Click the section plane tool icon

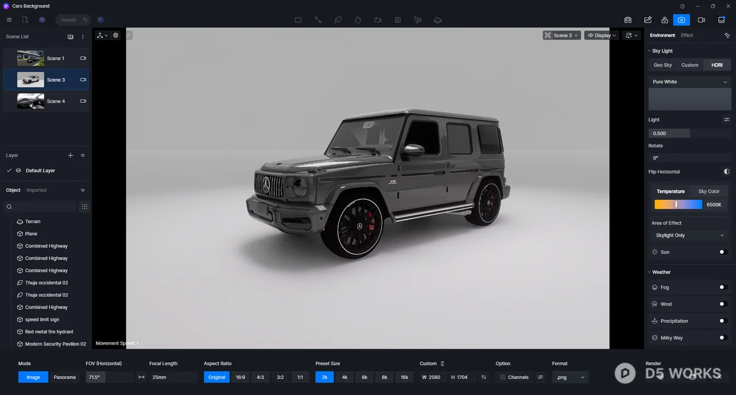(398, 20)
